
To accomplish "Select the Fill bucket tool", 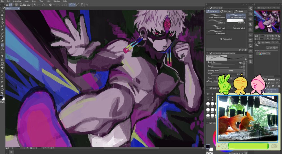I will click(2, 67).
